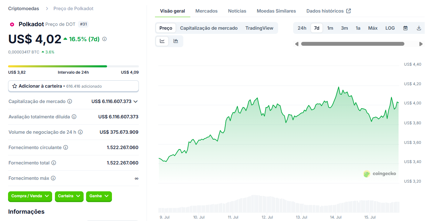This screenshot has height=221, width=425.
Task: Click breadcrumb chevron after Criptomoedas
Action: click(x=47, y=8)
